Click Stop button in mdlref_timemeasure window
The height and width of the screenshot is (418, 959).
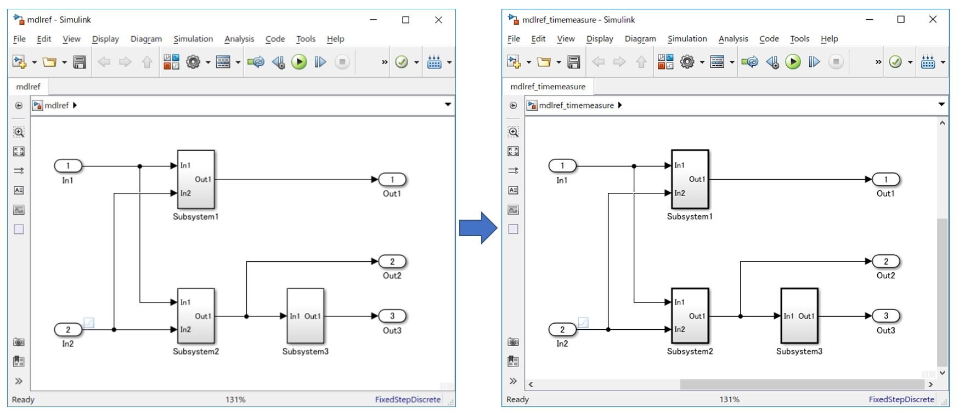click(x=836, y=62)
